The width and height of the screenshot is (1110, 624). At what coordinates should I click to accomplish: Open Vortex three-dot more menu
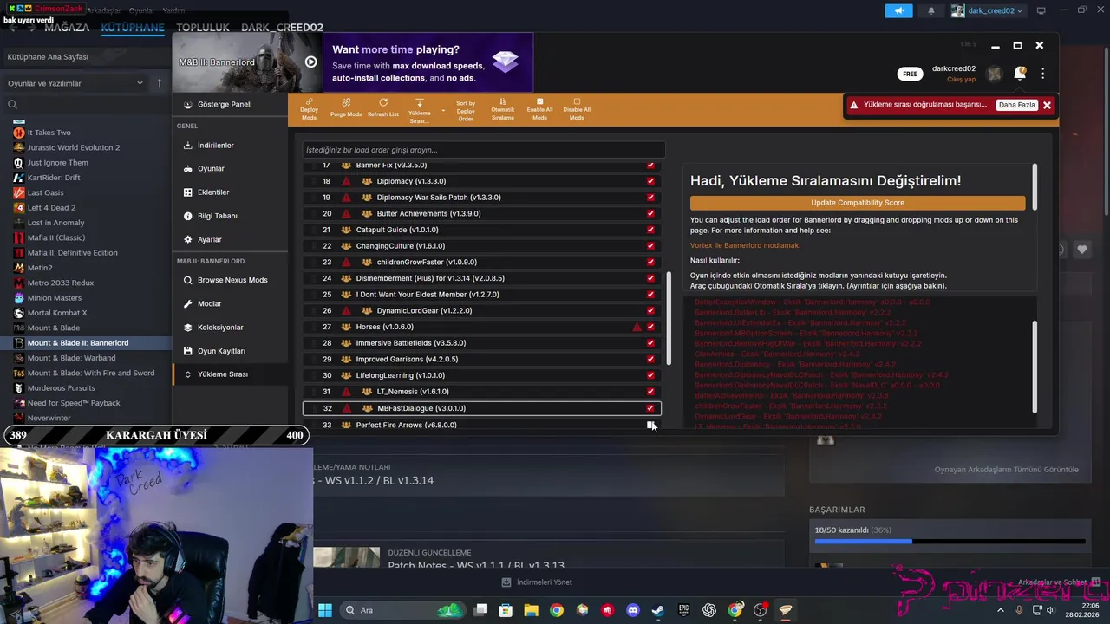[x=1043, y=74]
